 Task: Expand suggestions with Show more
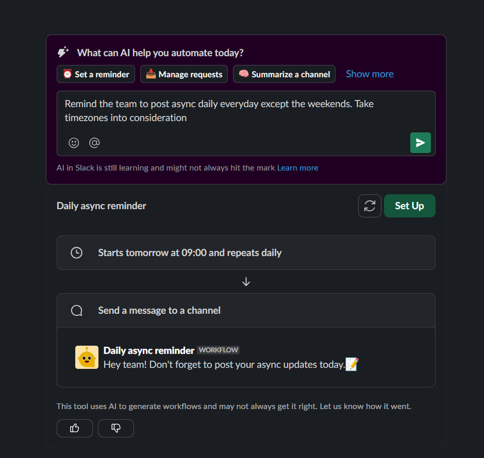click(x=370, y=74)
